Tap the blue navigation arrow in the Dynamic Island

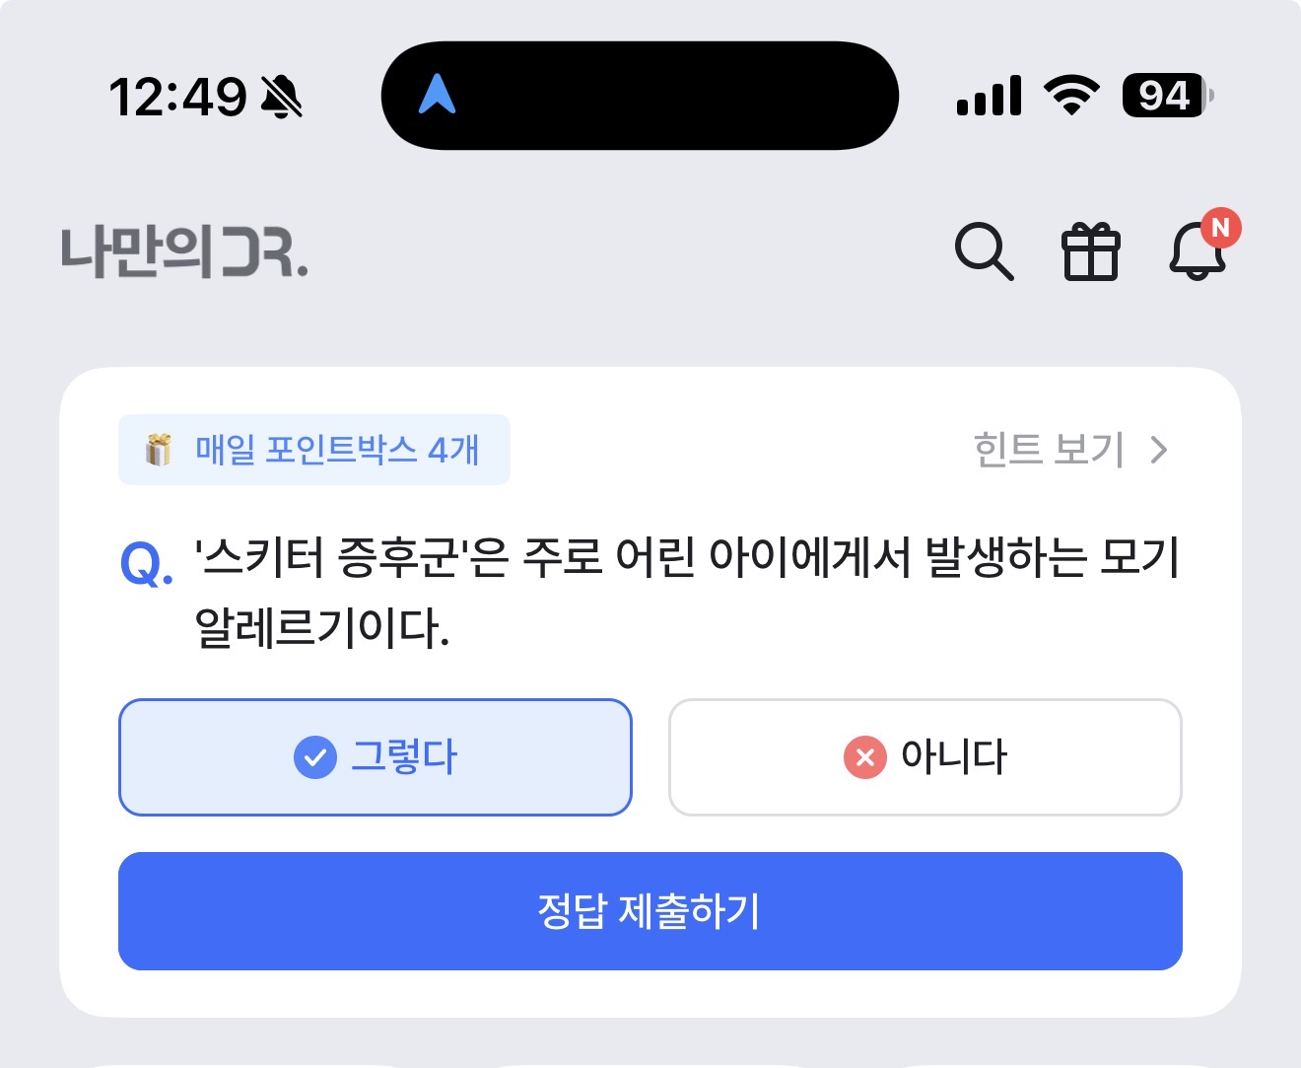tap(437, 95)
